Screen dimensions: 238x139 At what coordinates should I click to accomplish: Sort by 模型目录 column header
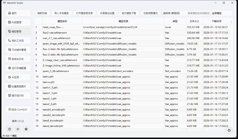[x=123, y=21]
